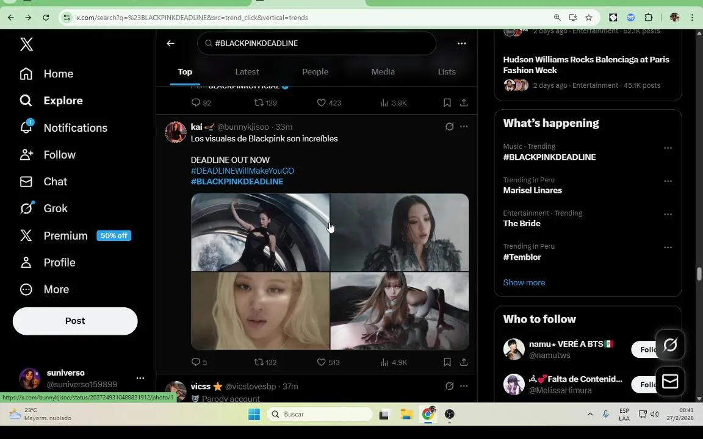The height and width of the screenshot is (439, 703).
Task: Open the More sidebar menu
Action: point(45,290)
